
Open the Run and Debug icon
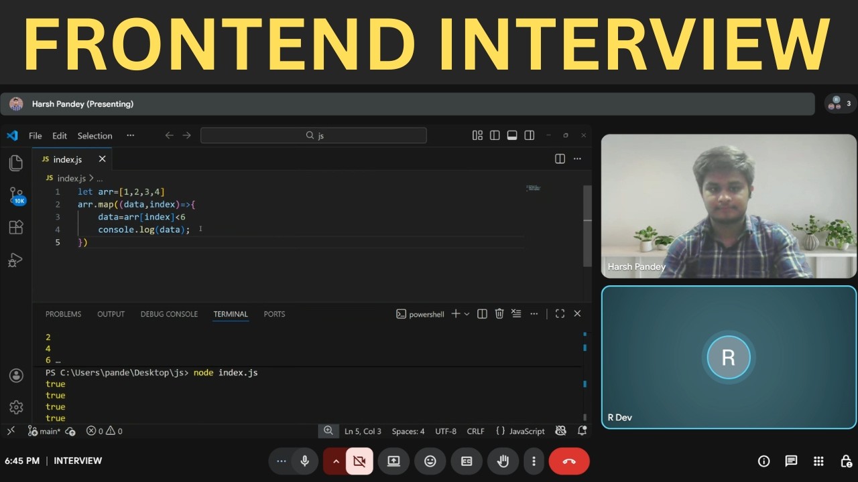[15, 260]
